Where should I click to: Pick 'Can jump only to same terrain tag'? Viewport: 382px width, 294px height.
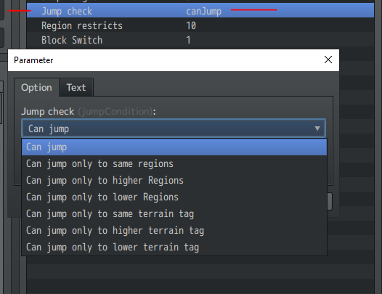click(x=174, y=214)
